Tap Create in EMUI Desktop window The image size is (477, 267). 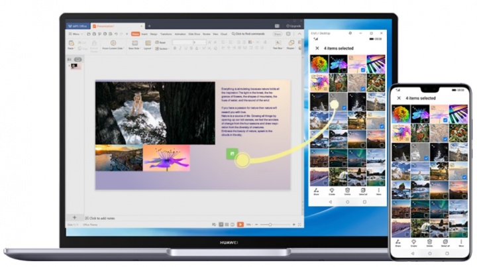point(332,191)
